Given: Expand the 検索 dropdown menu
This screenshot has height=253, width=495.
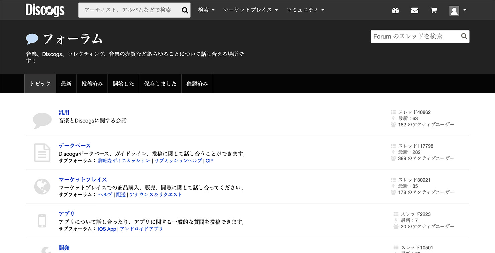Looking at the screenshot, I should click(206, 10).
